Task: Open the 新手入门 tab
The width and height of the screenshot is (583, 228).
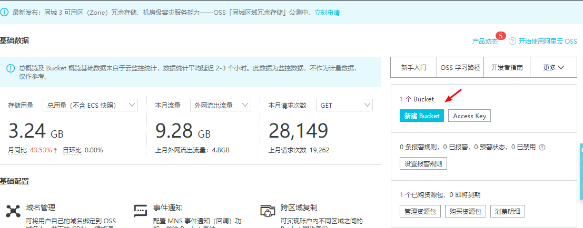Action: click(x=413, y=67)
